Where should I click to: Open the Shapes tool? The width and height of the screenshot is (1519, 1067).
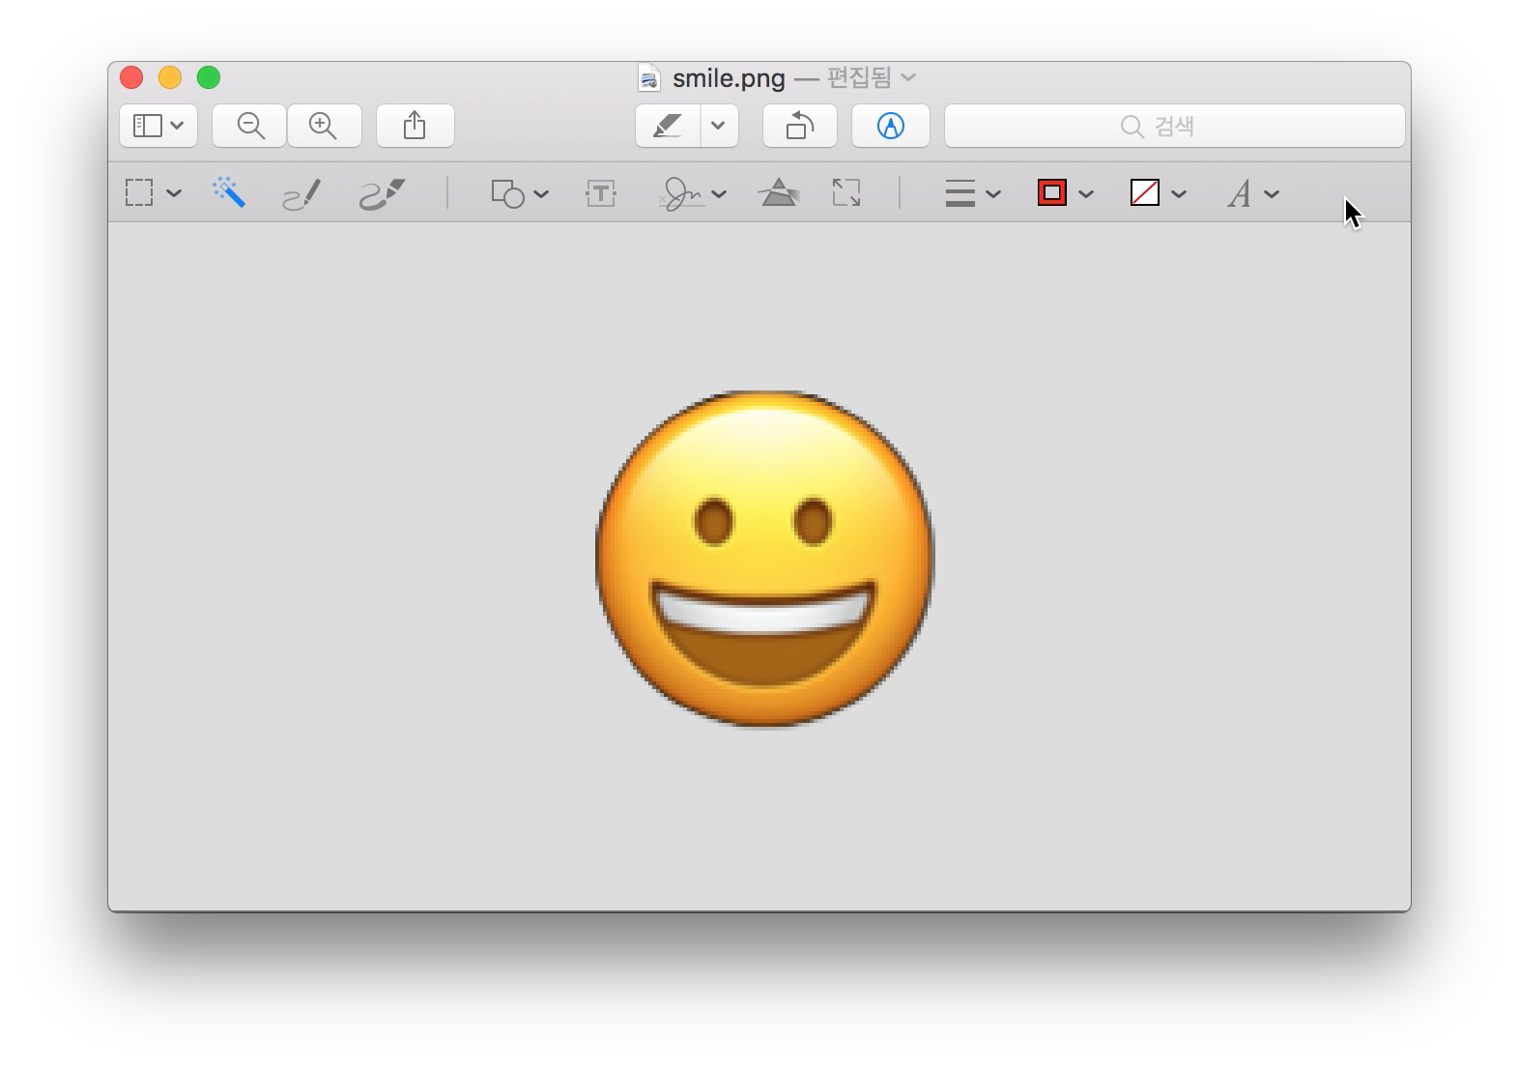tap(507, 193)
